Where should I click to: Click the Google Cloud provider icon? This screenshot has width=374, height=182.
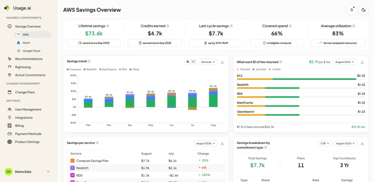(19, 51)
